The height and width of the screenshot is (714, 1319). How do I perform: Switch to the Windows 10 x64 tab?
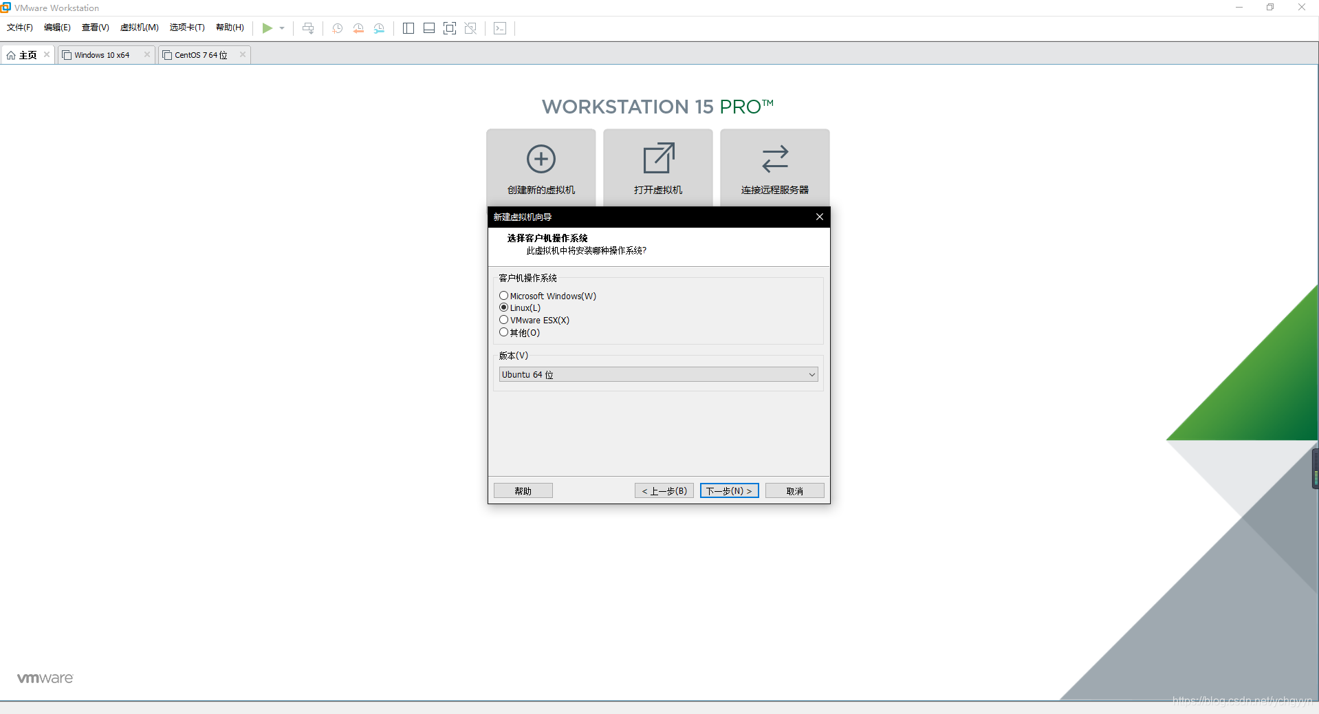pyautogui.click(x=107, y=55)
